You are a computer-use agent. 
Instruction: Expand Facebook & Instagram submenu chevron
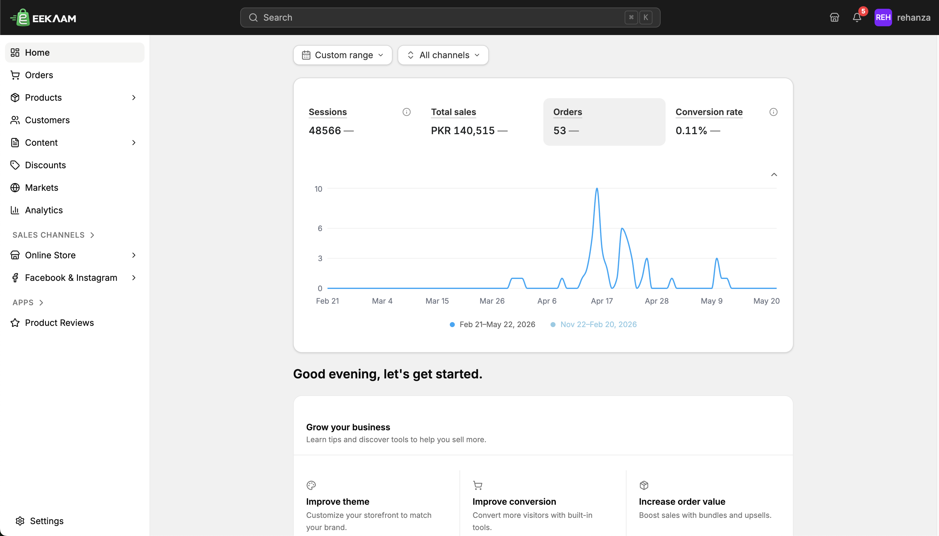(x=134, y=278)
